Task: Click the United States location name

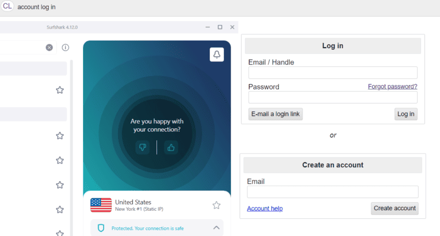Action: (x=133, y=202)
